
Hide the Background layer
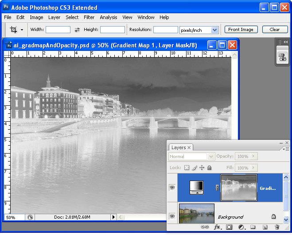pyautogui.click(x=172, y=216)
